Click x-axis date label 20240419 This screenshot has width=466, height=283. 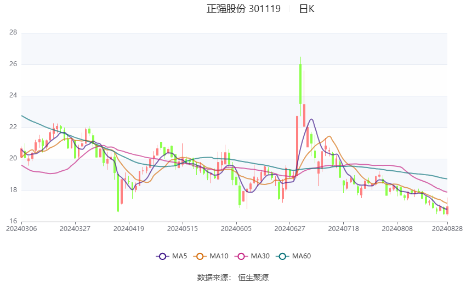[x=129, y=229]
